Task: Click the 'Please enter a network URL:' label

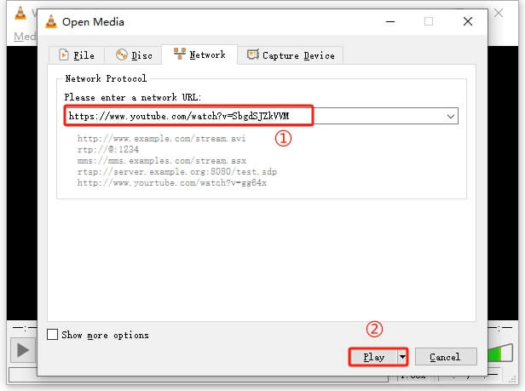Action: [x=133, y=97]
